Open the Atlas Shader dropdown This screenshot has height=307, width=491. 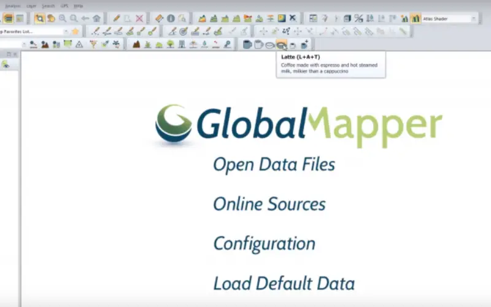point(449,19)
